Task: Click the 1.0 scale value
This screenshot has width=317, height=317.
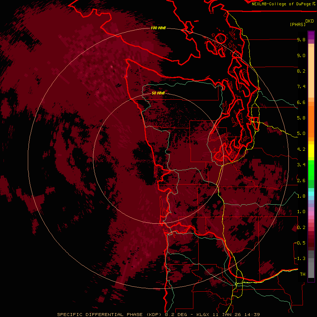Action: click(x=301, y=212)
